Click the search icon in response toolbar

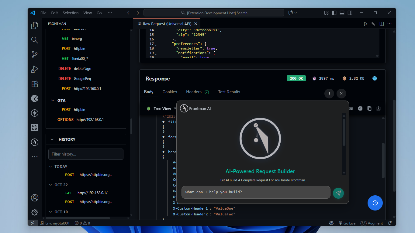[x=360, y=108]
